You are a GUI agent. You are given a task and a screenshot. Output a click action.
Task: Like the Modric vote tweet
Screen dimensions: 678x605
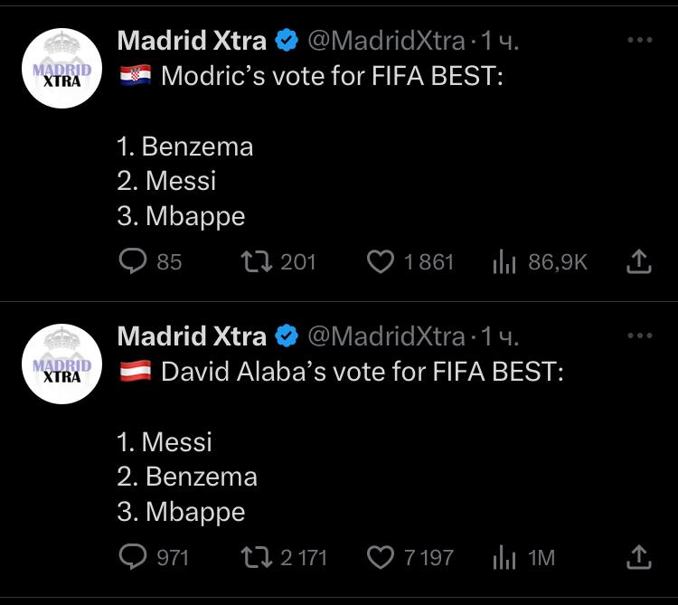[x=381, y=262]
